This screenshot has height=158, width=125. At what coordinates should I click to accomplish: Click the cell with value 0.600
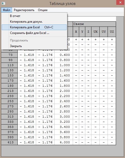click(x=64, y=55)
